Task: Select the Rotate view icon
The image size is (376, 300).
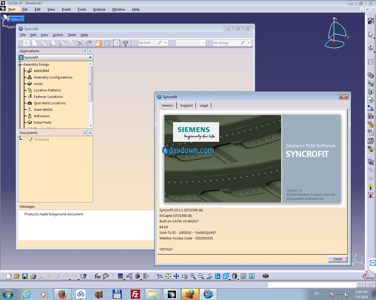Action: pos(184,276)
